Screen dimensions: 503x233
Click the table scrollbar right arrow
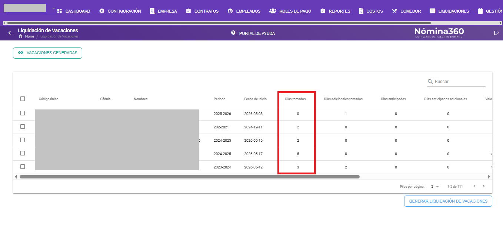coord(489,177)
